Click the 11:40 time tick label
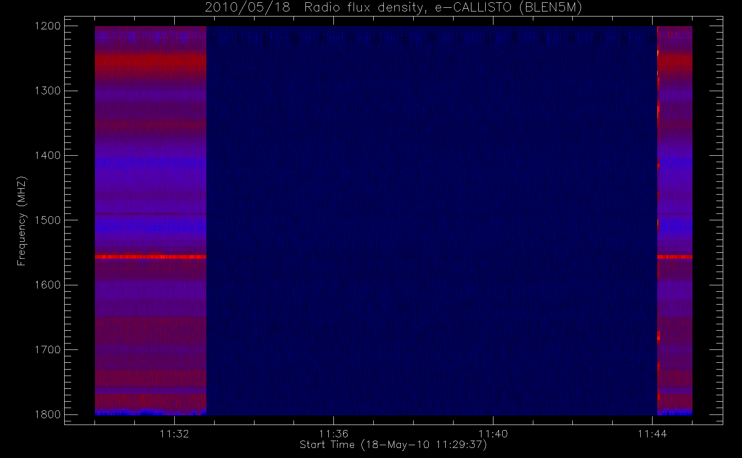The image size is (742, 458). (493, 433)
